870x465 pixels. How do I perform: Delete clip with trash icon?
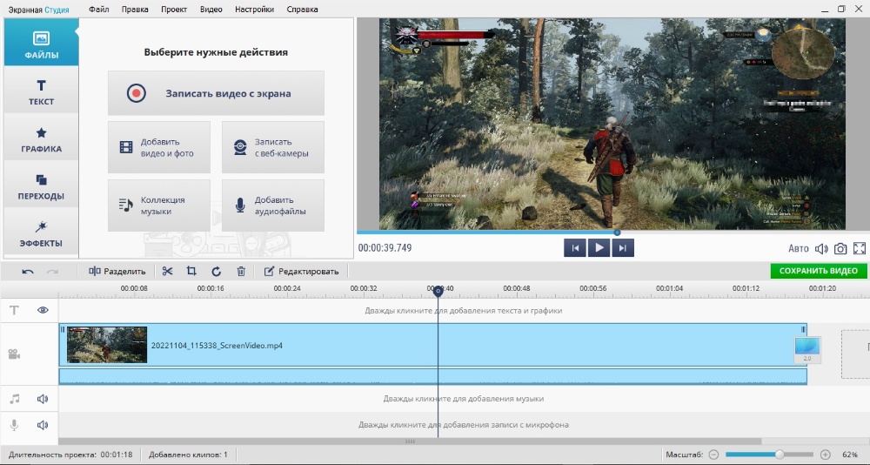coord(241,271)
